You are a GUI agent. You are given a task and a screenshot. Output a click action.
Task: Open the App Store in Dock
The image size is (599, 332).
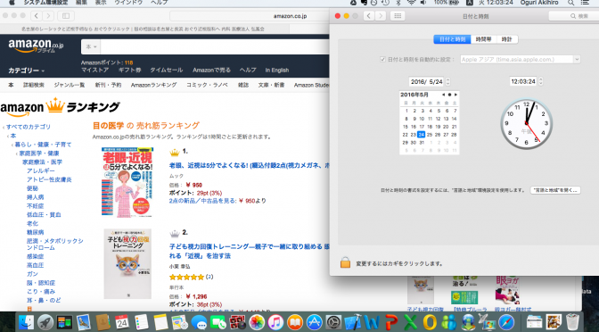tap(315, 322)
